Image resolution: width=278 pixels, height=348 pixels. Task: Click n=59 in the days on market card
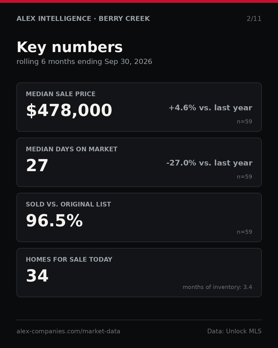tap(245, 177)
